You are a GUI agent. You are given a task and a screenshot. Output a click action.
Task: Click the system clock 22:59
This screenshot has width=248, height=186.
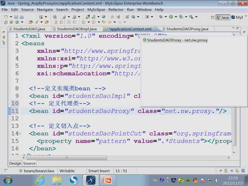[233, 178]
